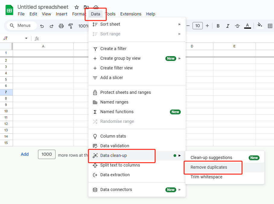
Task: Click the rows count input field
Action: (47, 154)
